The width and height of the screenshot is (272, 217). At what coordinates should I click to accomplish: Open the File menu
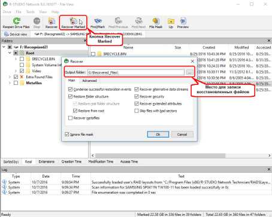(x=19, y=12)
